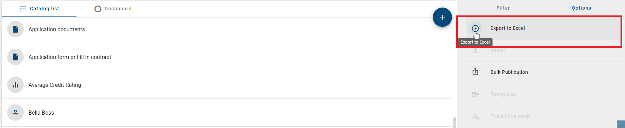Click the catalog list scrollbar thumb
This screenshot has width=625, height=128.
pos(455,123)
